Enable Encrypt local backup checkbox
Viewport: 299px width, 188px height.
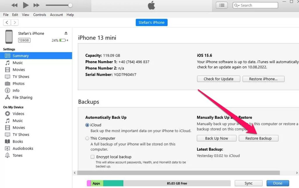93,157
